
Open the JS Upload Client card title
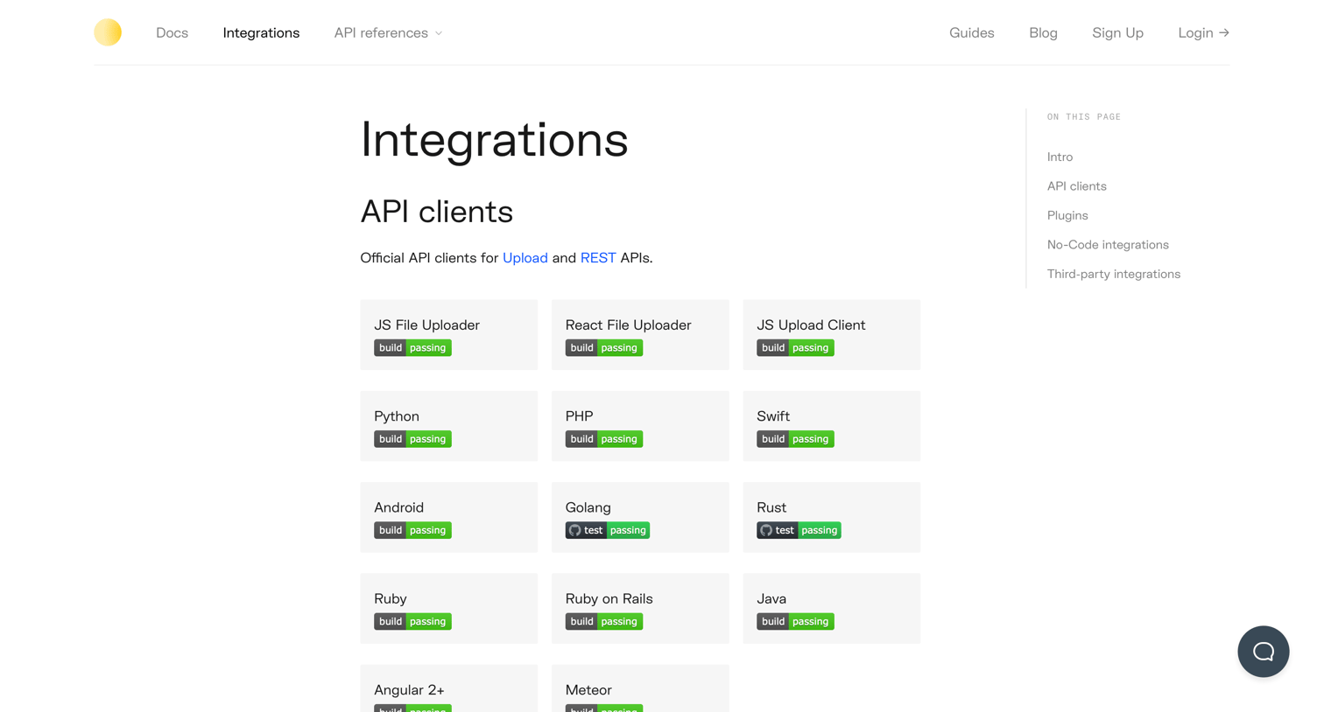(811, 325)
